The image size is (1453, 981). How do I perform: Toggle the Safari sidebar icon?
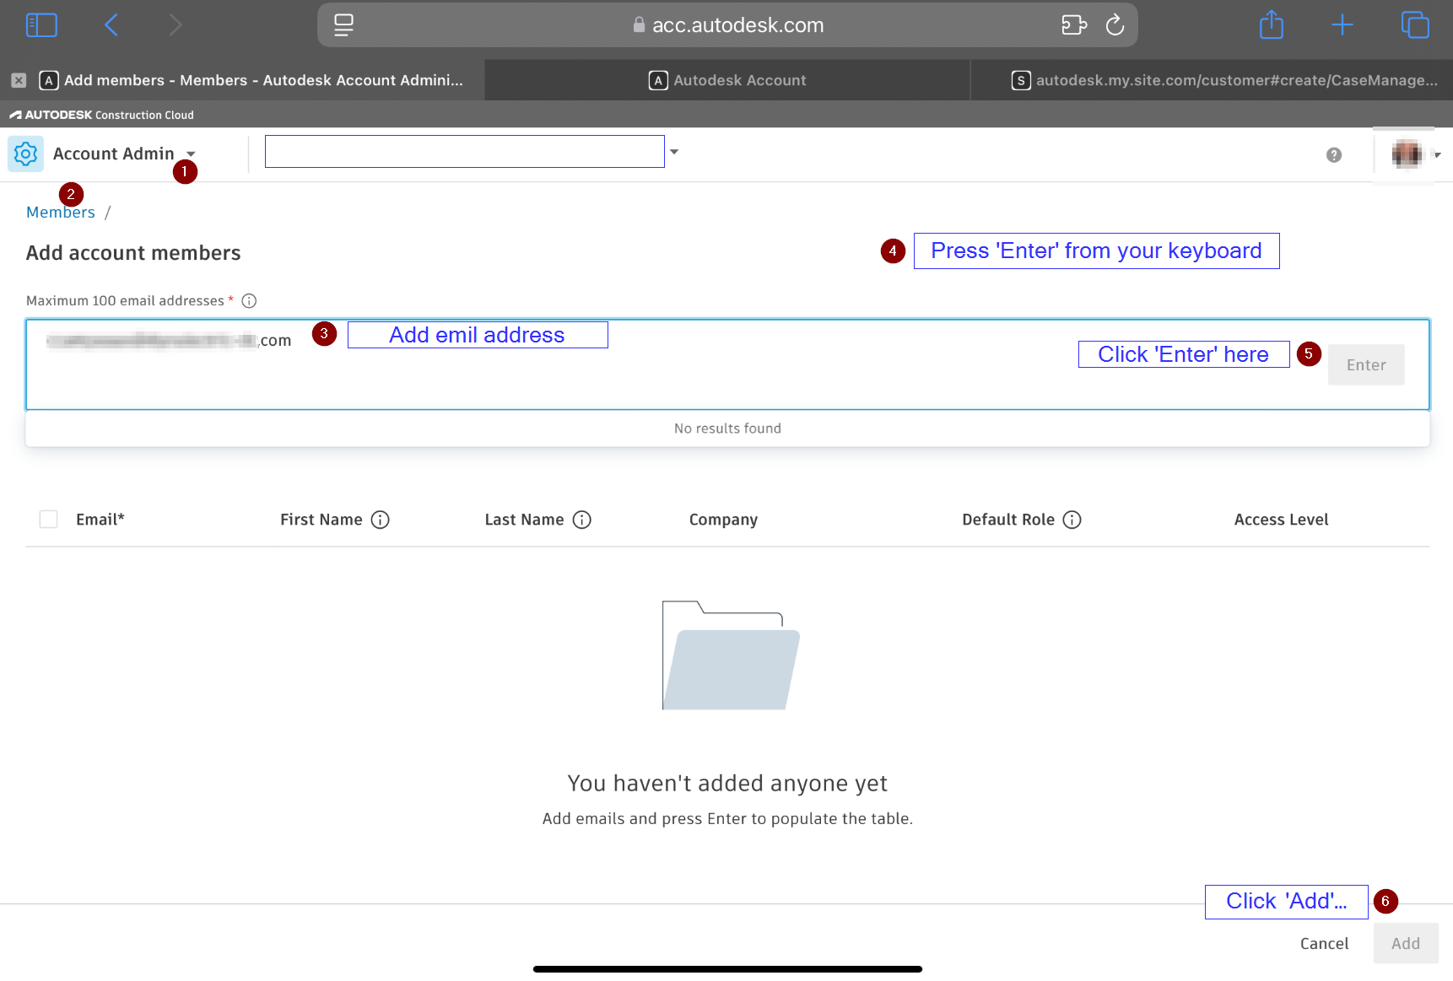(41, 24)
